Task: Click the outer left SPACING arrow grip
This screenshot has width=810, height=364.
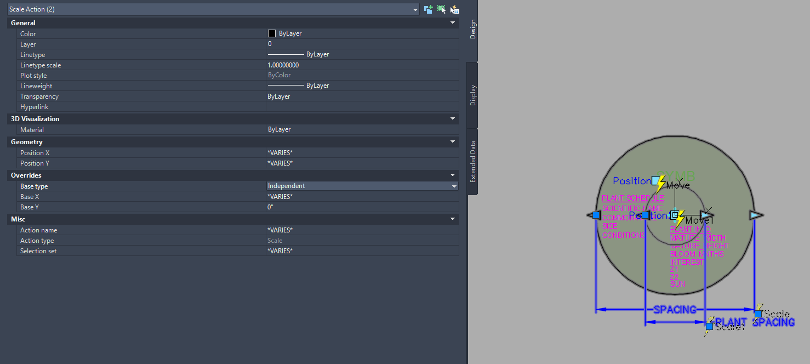Action: click(594, 215)
